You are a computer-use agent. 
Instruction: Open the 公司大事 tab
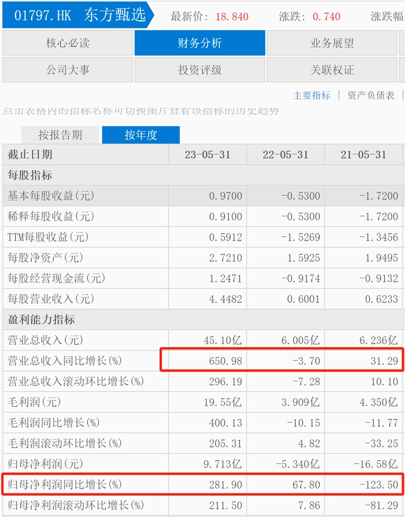coord(68,70)
